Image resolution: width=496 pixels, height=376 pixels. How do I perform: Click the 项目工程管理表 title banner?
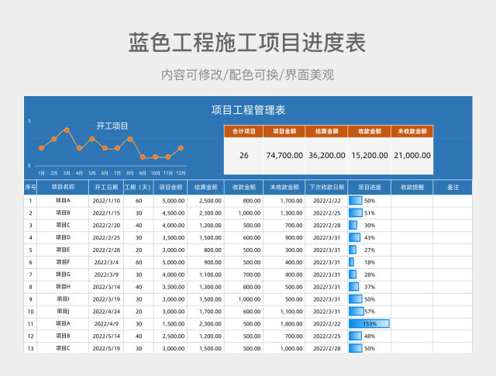click(x=248, y=110)
